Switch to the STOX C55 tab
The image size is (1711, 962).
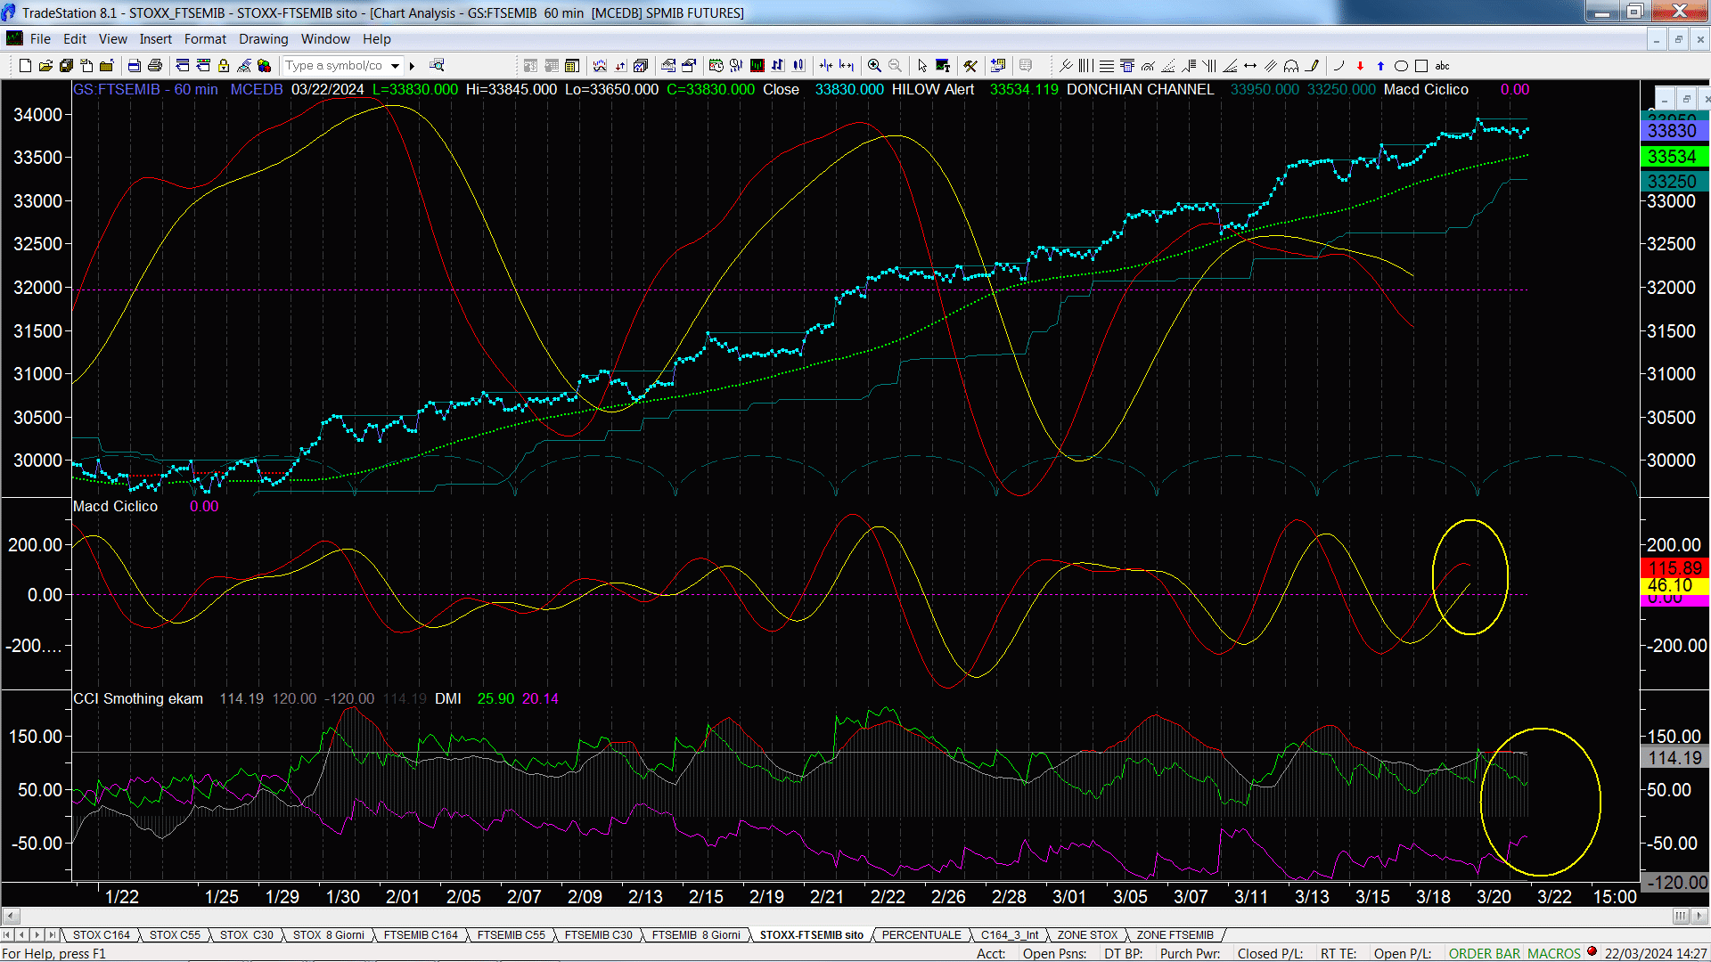pos(175,934)
